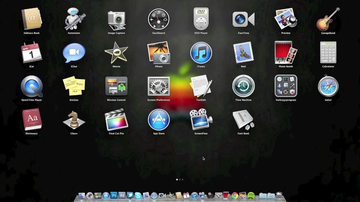
Task: Launch the Chess app
Action: (74, 120)
